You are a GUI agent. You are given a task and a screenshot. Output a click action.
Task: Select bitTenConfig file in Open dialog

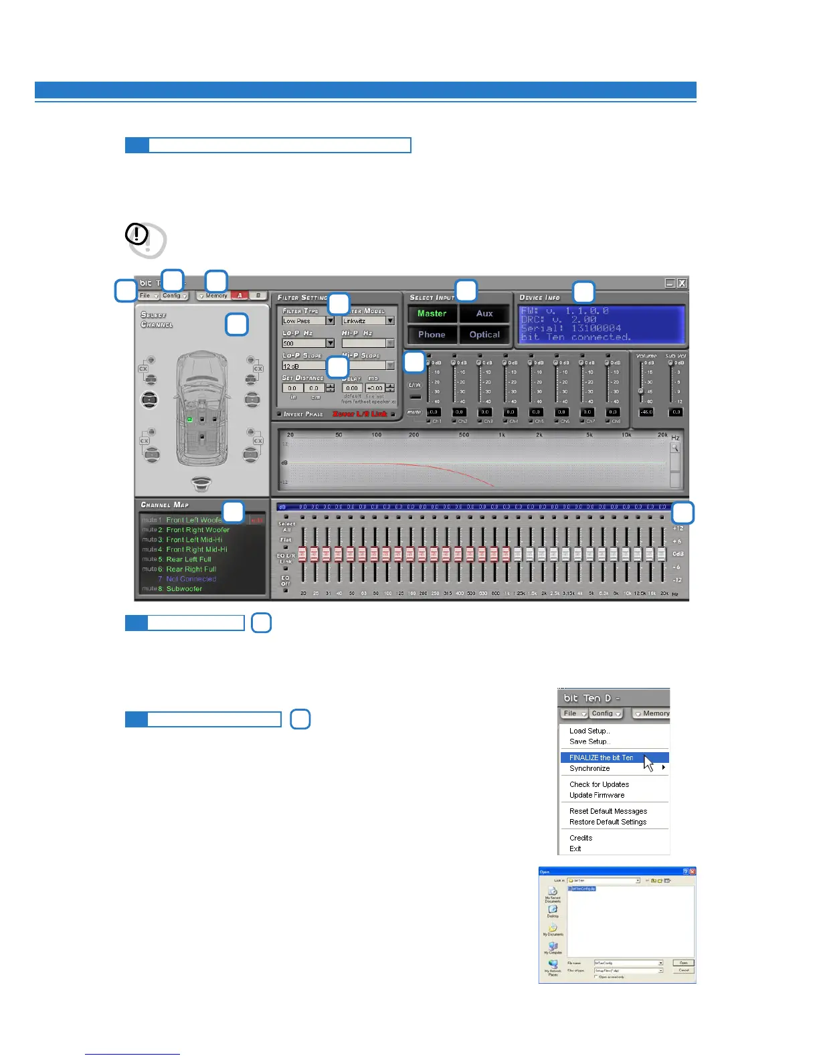coord(581,889)
